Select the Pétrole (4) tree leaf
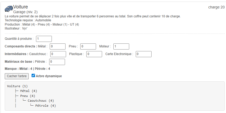 tap(46, 106)
